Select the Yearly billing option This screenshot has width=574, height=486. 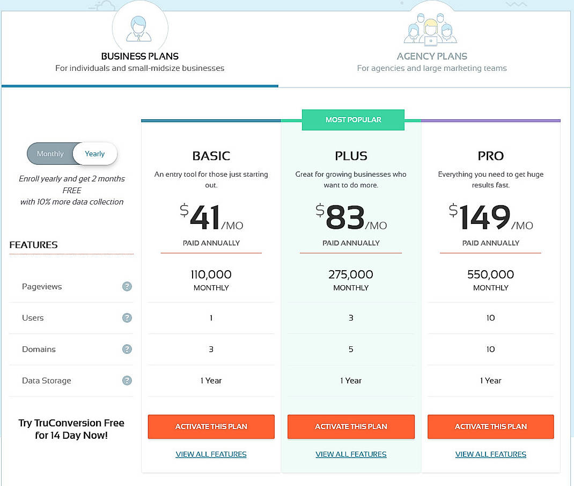(x=95, y=154)
